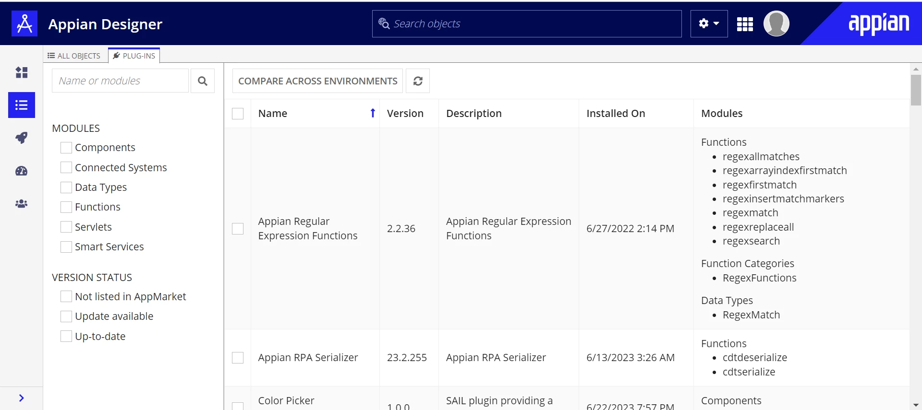Click Compare Across Environments button
The height and width of the screenshot is (410, 922).
[317, 81]
